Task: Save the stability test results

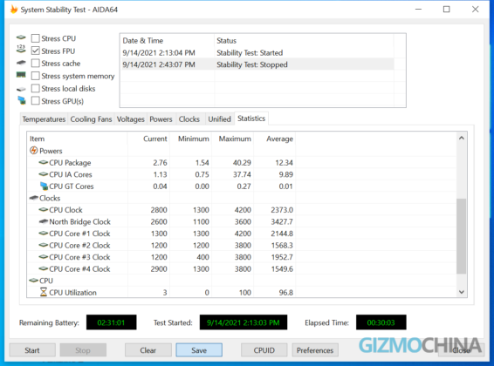Action: (x=199, y=350)
